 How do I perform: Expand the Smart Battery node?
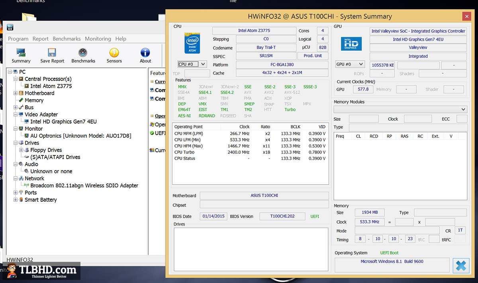pos(16,200)
